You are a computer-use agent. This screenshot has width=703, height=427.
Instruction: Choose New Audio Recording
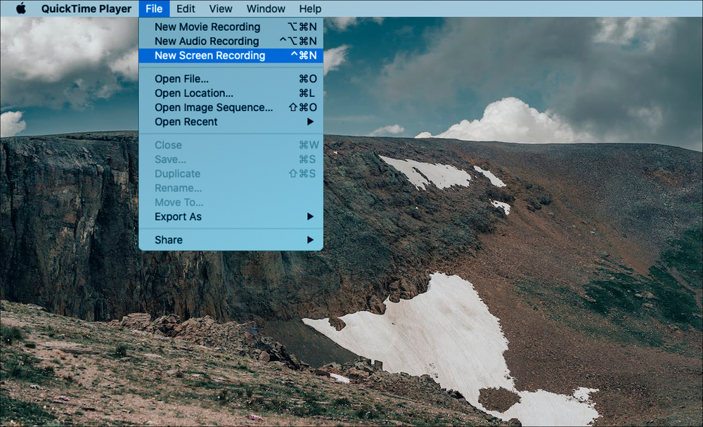point(231,42)
